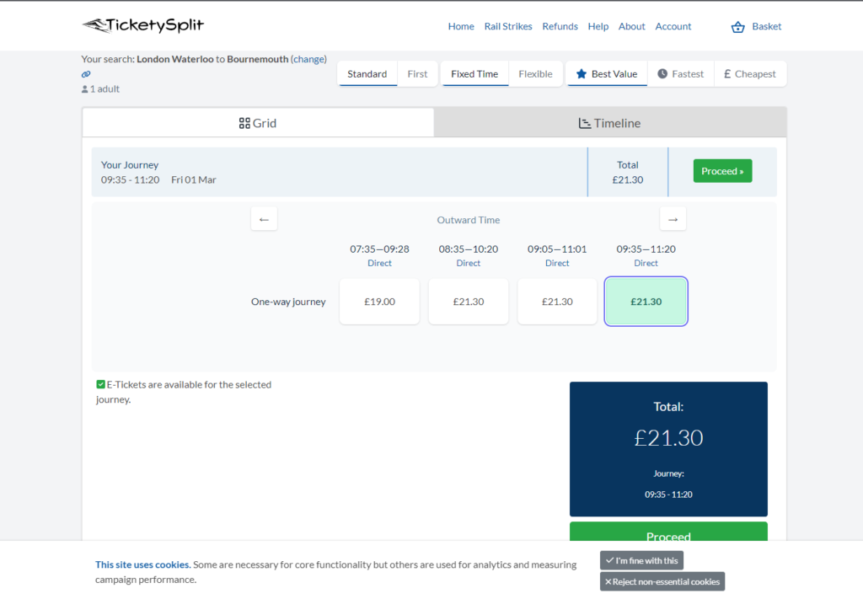Click the E-Tickets available check mark
Image resolution: width=863 pixels, height=599 pixels.
[x=101, y=384]
